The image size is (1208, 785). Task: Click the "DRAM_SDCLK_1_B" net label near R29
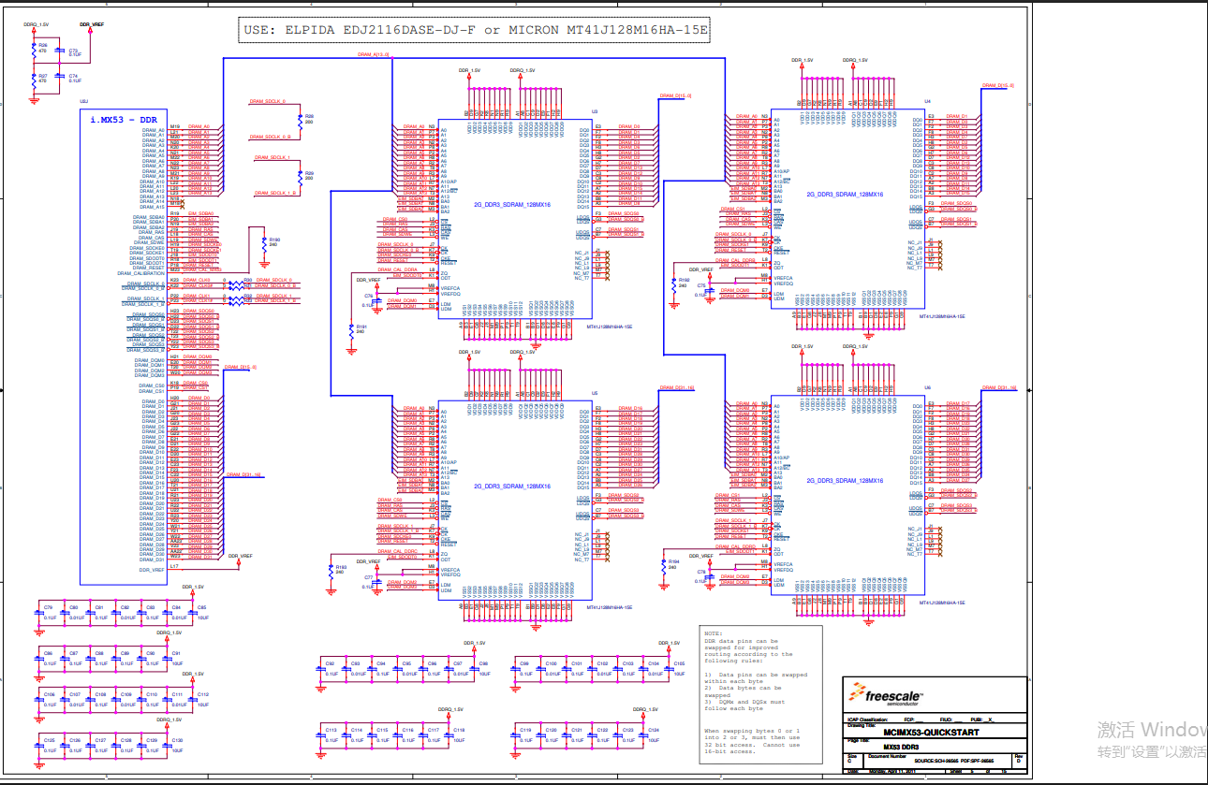(276, 194)
